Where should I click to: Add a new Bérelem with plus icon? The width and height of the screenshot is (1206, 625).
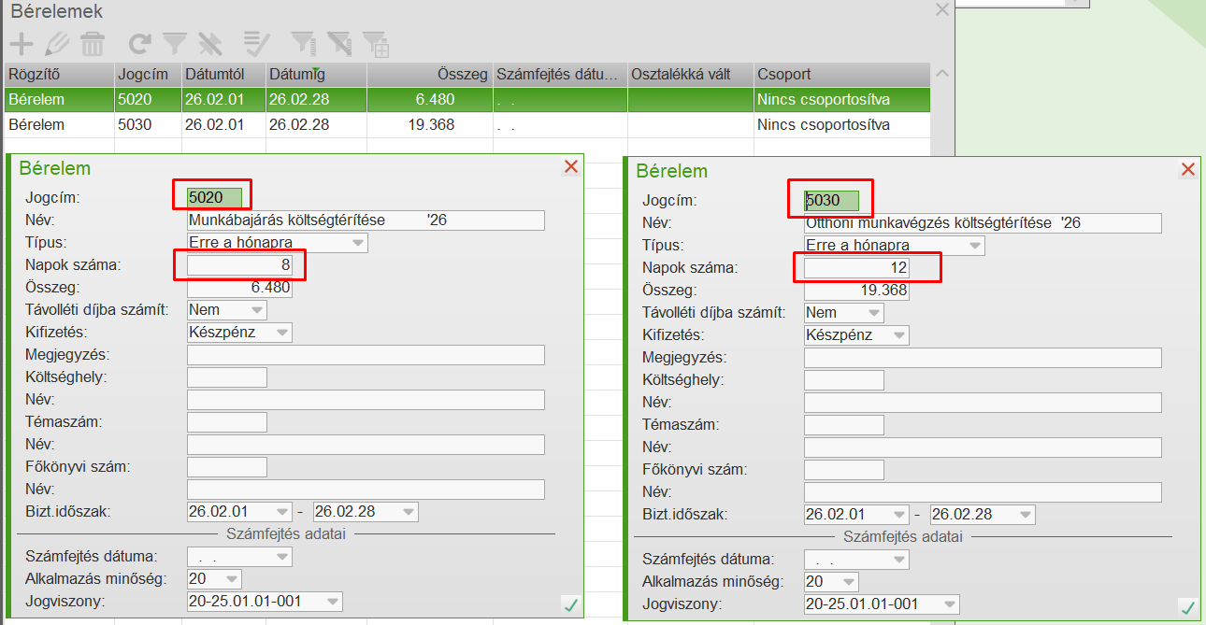click(22, 43)
